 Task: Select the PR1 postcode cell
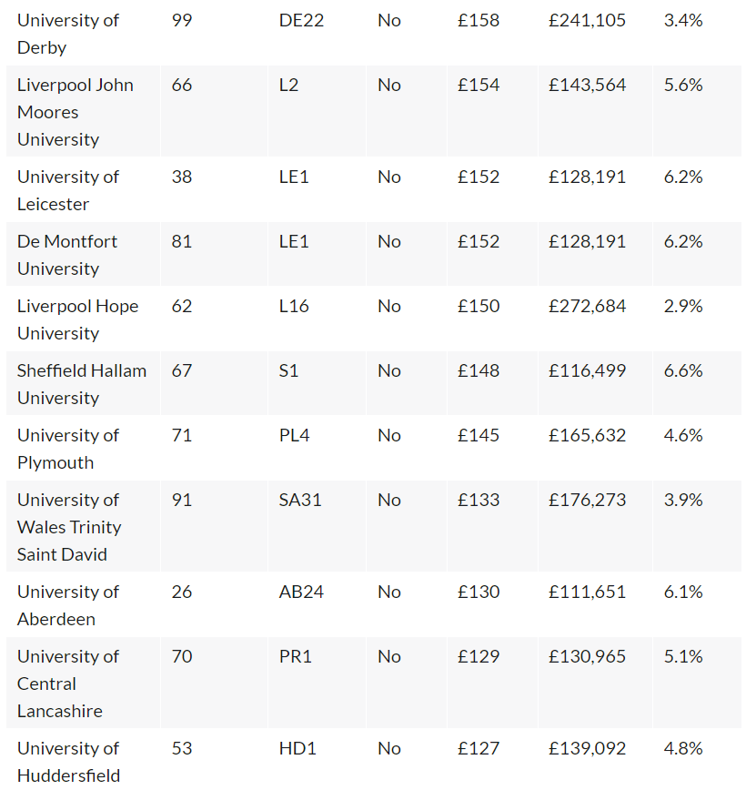pyautogui.click(x=318, y=683)
